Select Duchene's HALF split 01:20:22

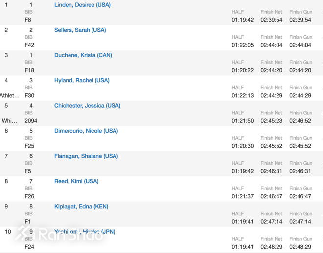pos(243,70)
